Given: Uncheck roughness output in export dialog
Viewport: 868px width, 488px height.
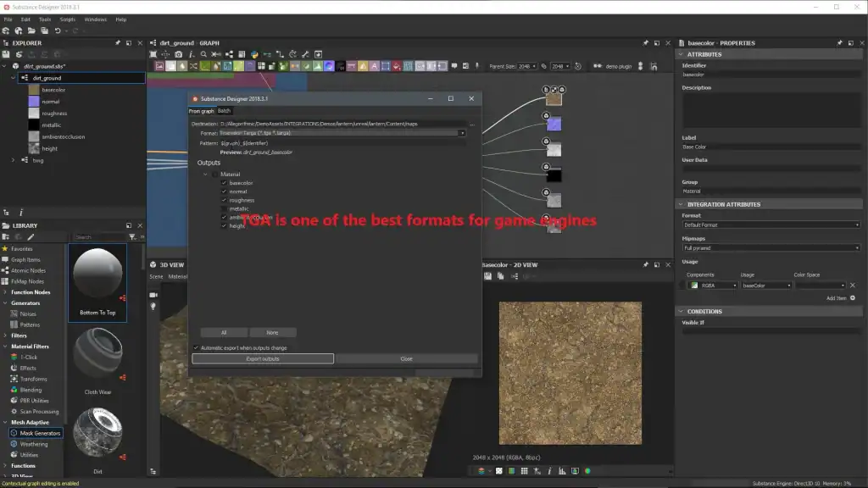Looking at the screenshot, I should click(x=224, y=200).
